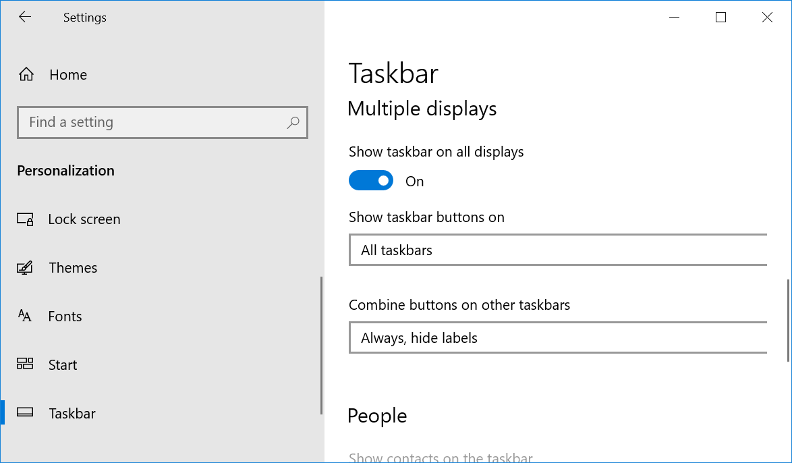Viewport: 792px width, 463px height.
Task: Click the Themes paintbrush icon
Action: click(25, 268)
